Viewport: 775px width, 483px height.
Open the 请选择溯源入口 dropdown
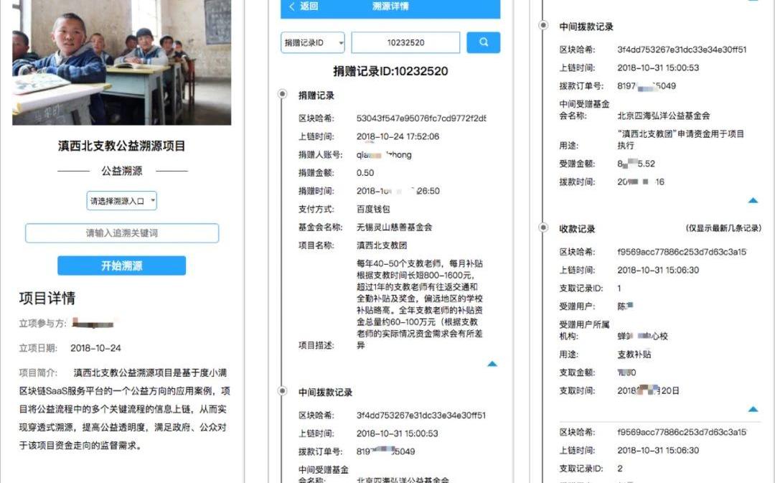coord(121,201)
